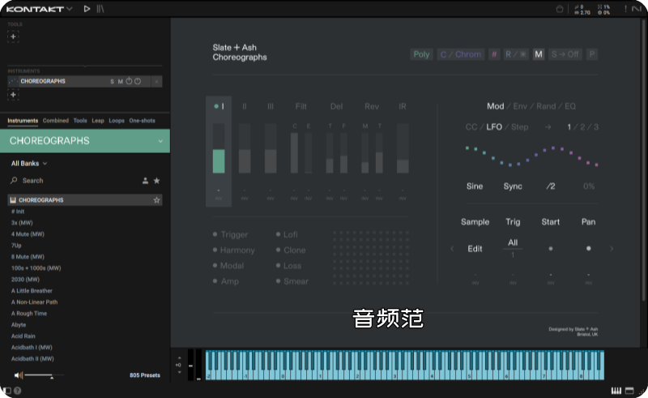Toggle the M button next to R/✳
The image size is (648, 398).
(x=539, y=54)
